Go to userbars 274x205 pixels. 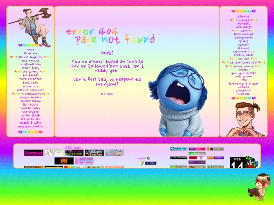click(244, 24)
